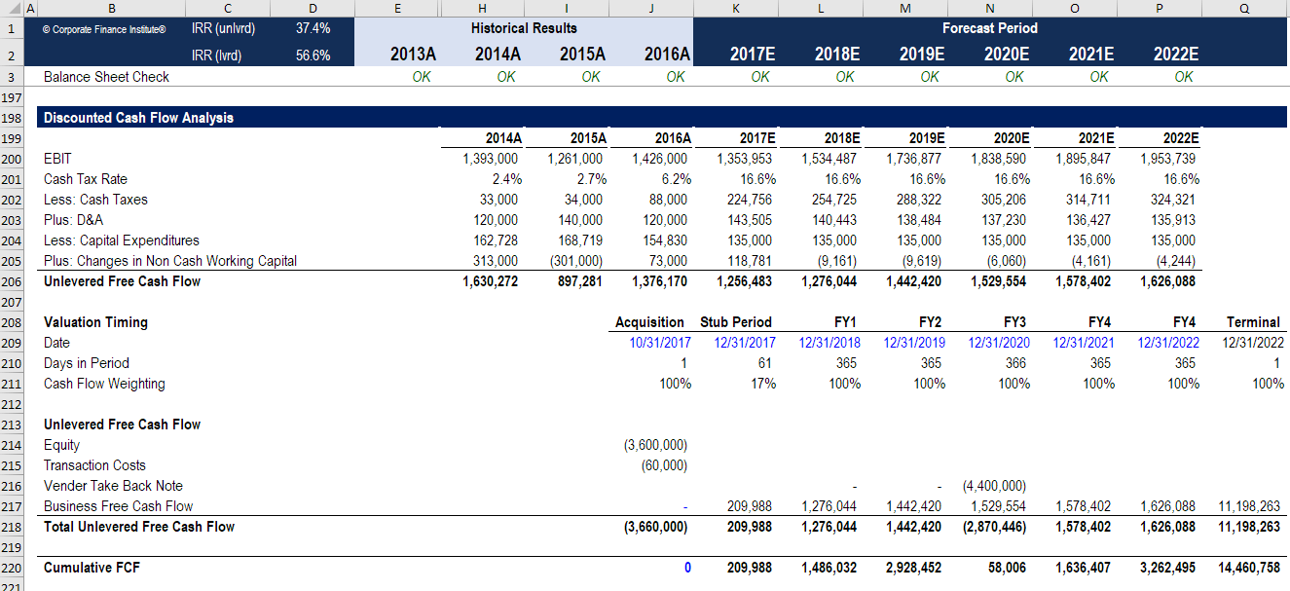Click the Equity value (3,600,000)
The height and width of the screenshot is (591, 1290).
[655, 445]
